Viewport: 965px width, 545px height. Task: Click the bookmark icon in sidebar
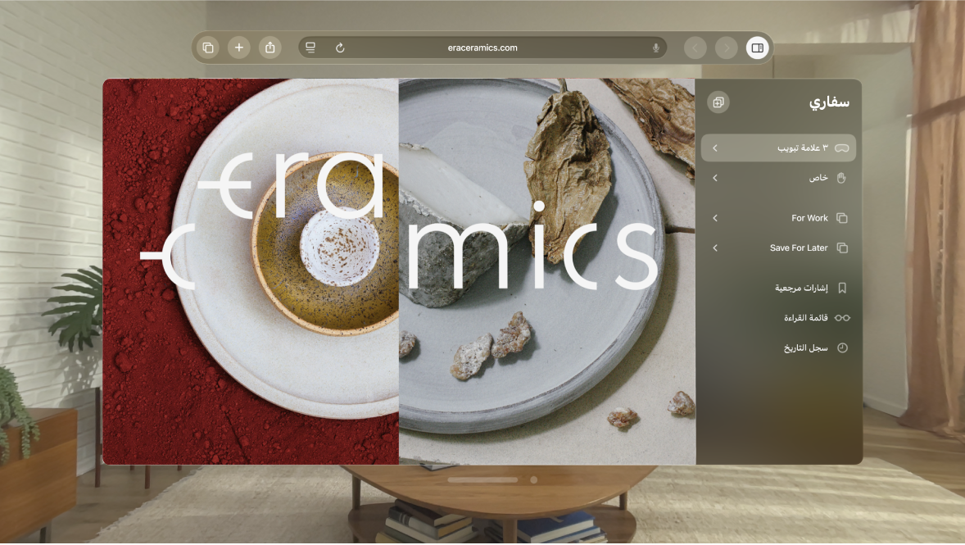pyautogui.click(x=842, y=288)
